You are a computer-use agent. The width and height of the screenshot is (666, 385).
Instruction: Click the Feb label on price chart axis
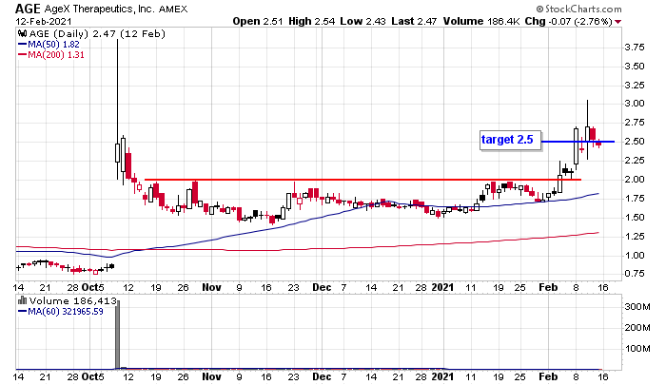[x=548, y=287]
